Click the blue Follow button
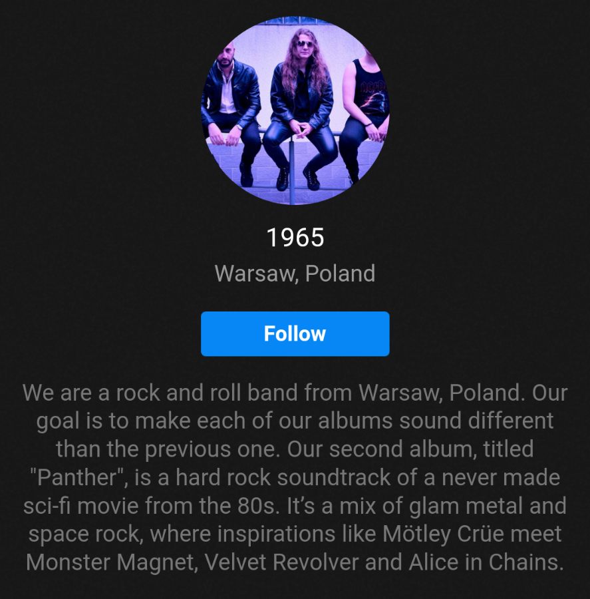This screenshot has height=599, width=590. 295,333
